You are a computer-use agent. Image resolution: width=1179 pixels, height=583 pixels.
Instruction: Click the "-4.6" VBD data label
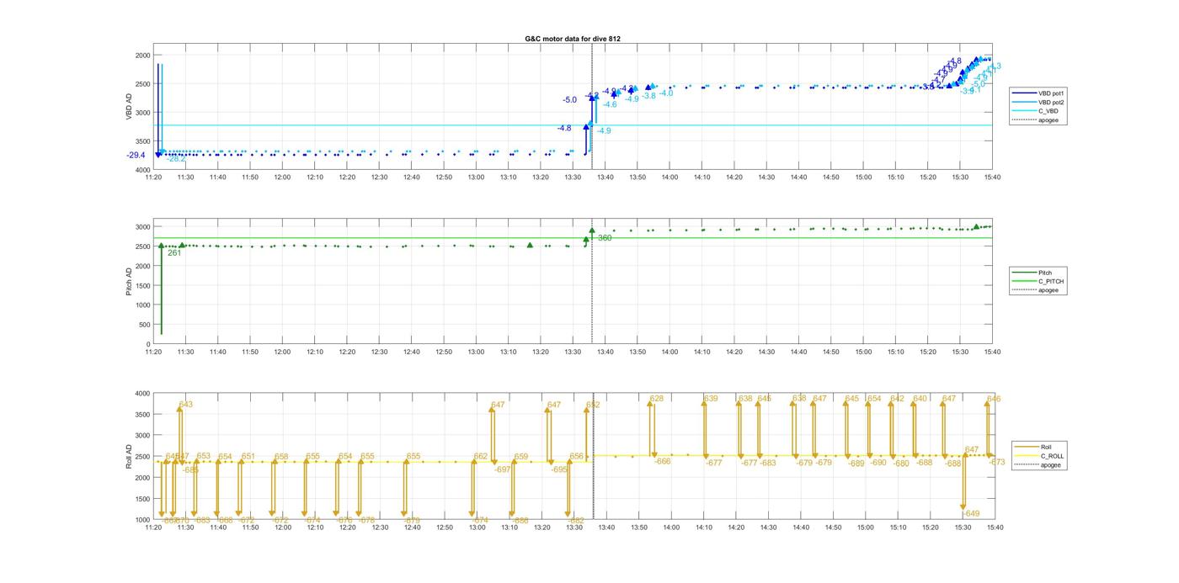(610, 104)
